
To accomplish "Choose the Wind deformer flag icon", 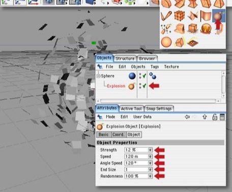I will tap(206, 16).
